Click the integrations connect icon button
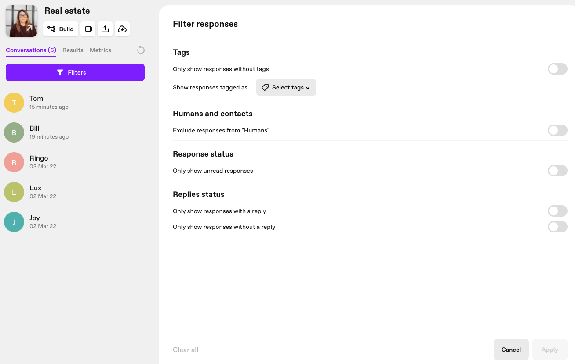 88,29
